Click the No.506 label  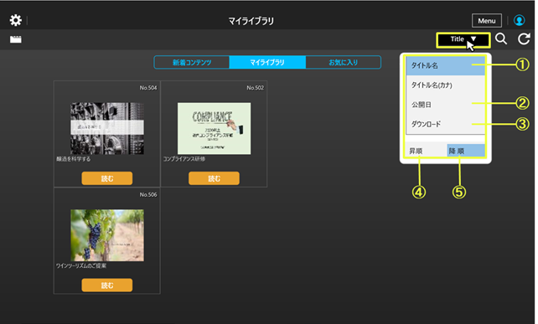148,195
